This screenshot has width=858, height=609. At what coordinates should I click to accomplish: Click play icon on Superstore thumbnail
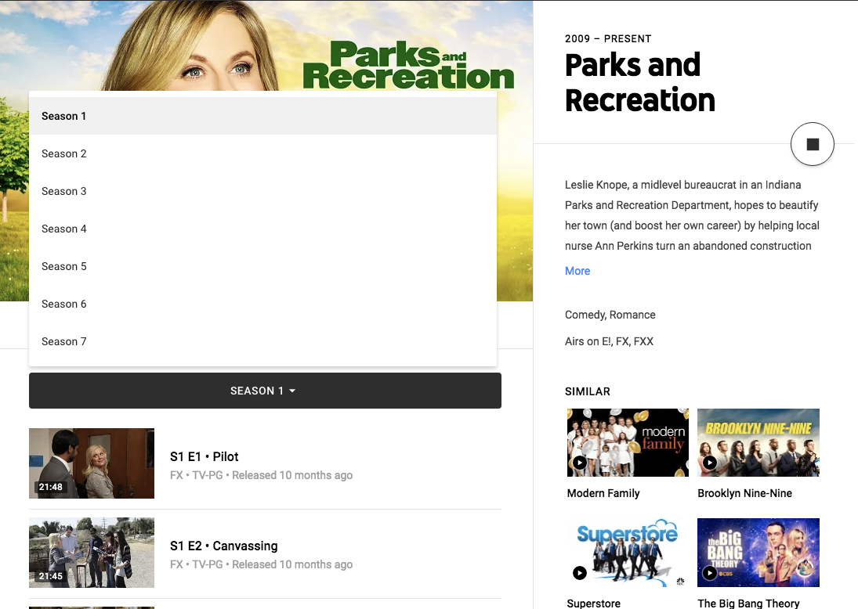(580, 572)
